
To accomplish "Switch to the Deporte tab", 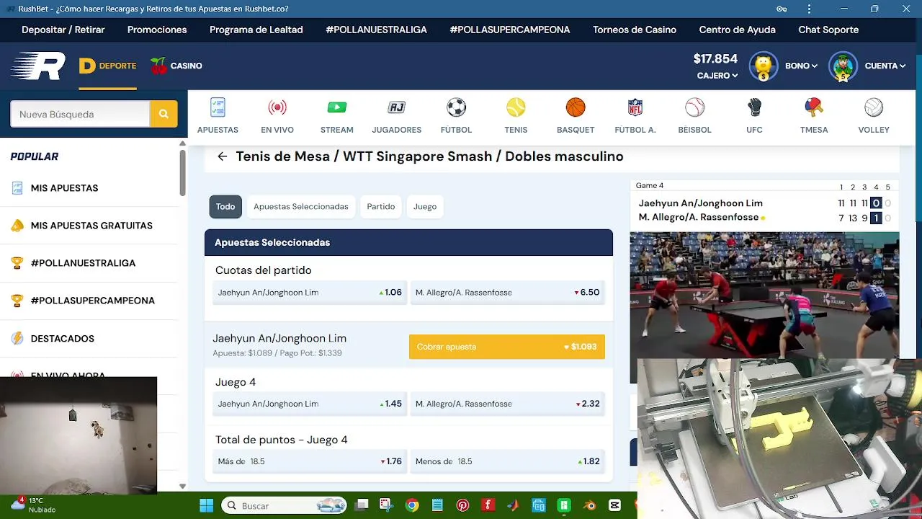I will pos(107,66).
